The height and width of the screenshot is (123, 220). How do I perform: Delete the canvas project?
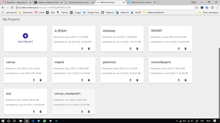[x=40, y=80]
